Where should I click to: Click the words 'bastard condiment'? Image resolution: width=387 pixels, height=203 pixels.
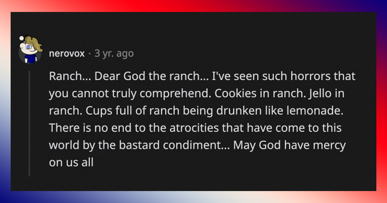point(172,145)
